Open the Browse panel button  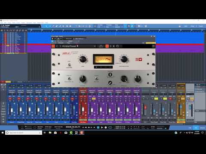203,128
